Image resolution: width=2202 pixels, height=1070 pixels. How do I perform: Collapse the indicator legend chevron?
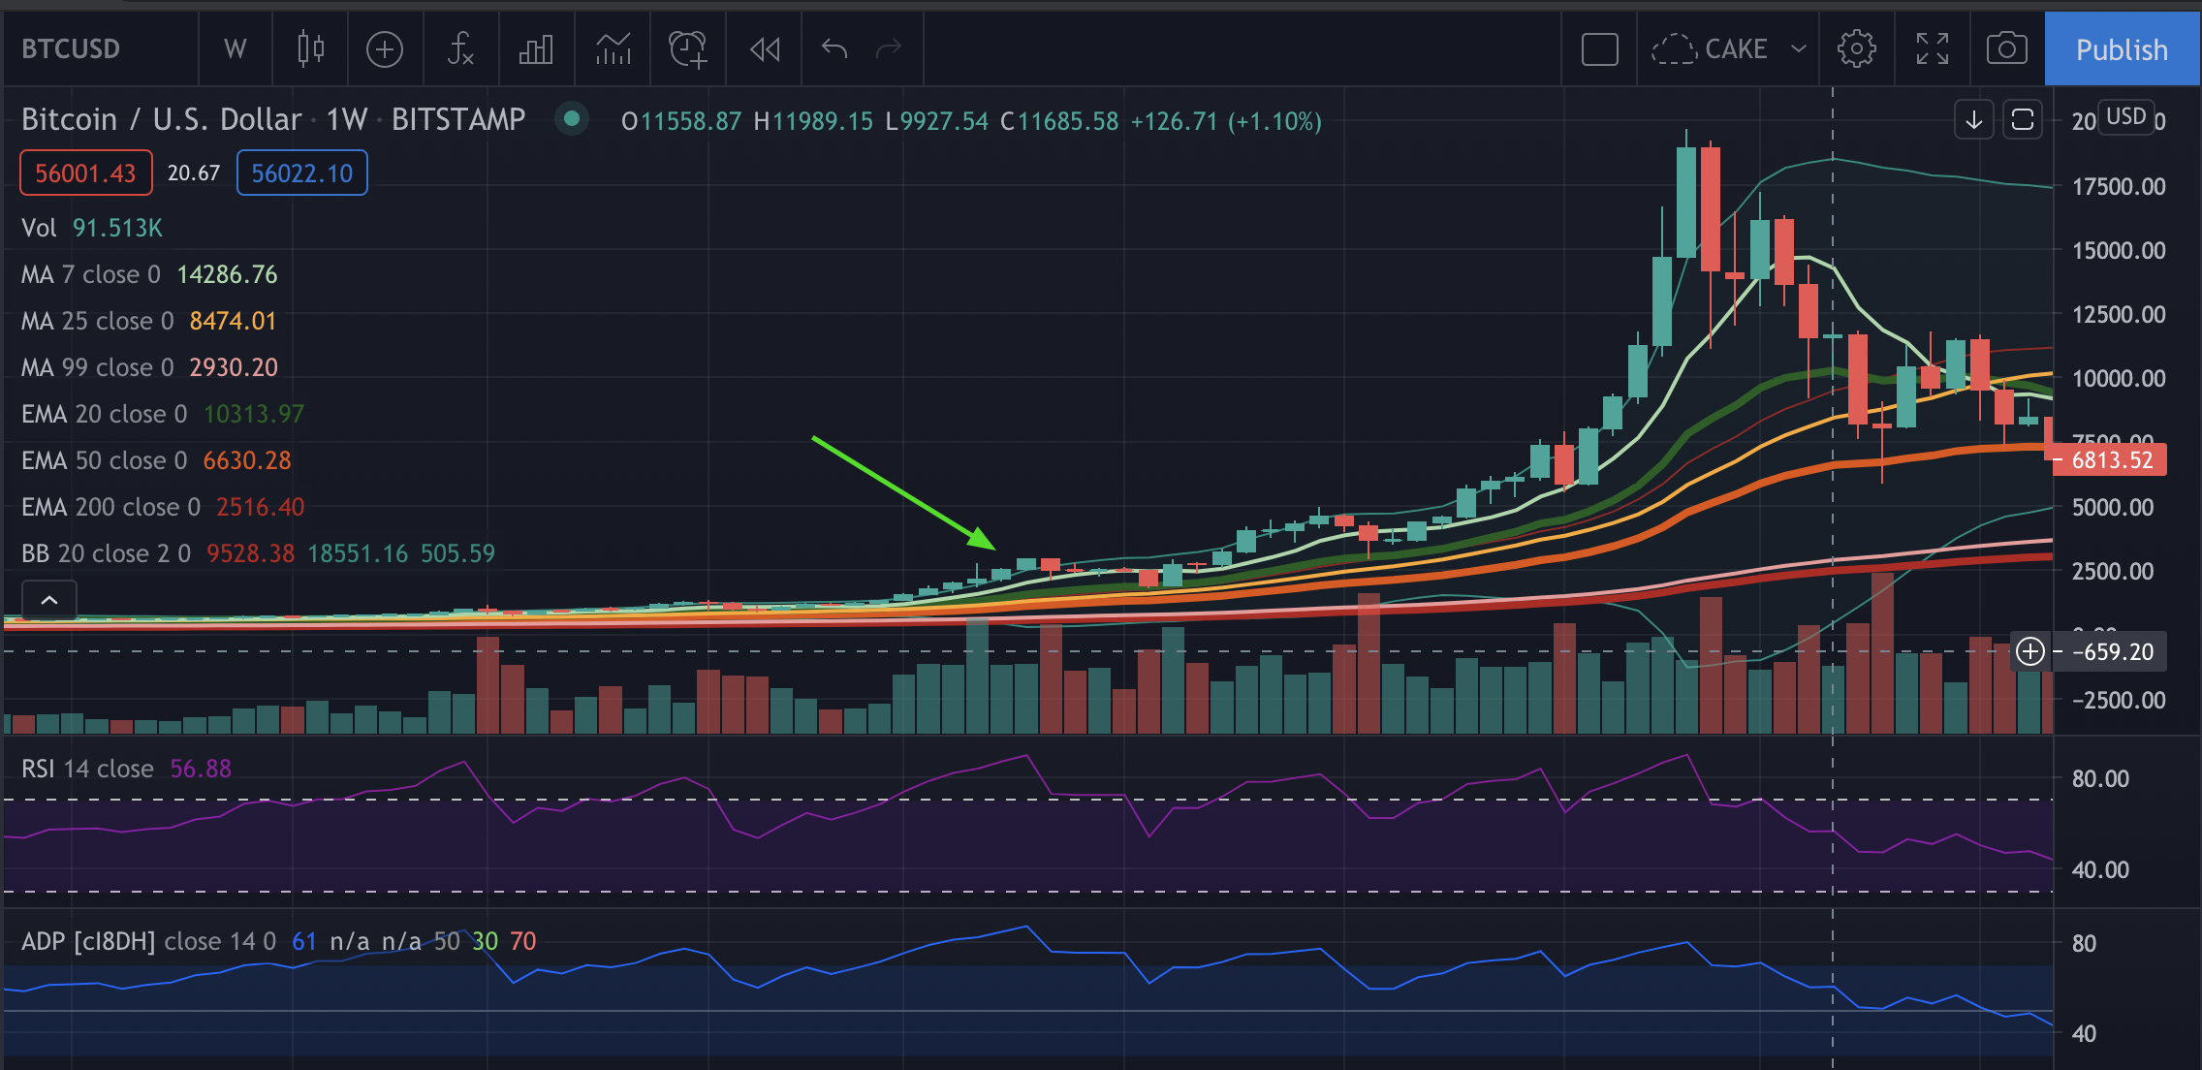click(x=49, y=601)
